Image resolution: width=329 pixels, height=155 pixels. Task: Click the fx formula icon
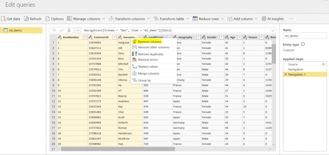pyautogui.click(x=69, y=30)
